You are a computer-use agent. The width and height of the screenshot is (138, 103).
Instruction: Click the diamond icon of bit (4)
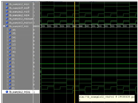click(10, 73)
